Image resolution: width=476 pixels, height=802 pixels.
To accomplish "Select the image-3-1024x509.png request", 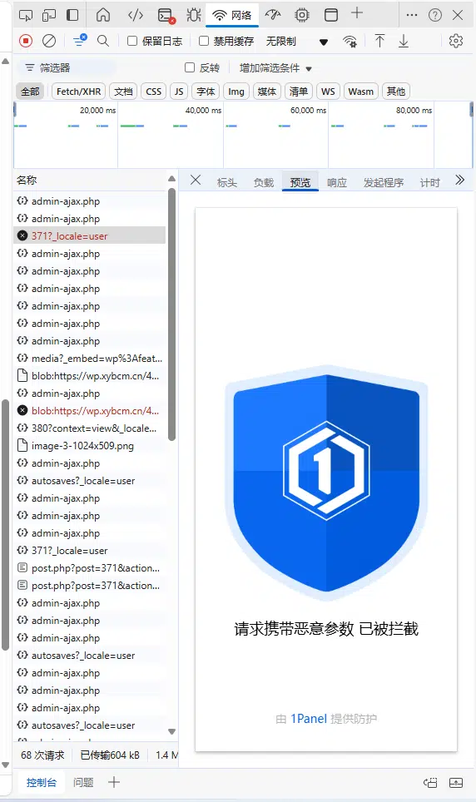I will coord(82,446).
